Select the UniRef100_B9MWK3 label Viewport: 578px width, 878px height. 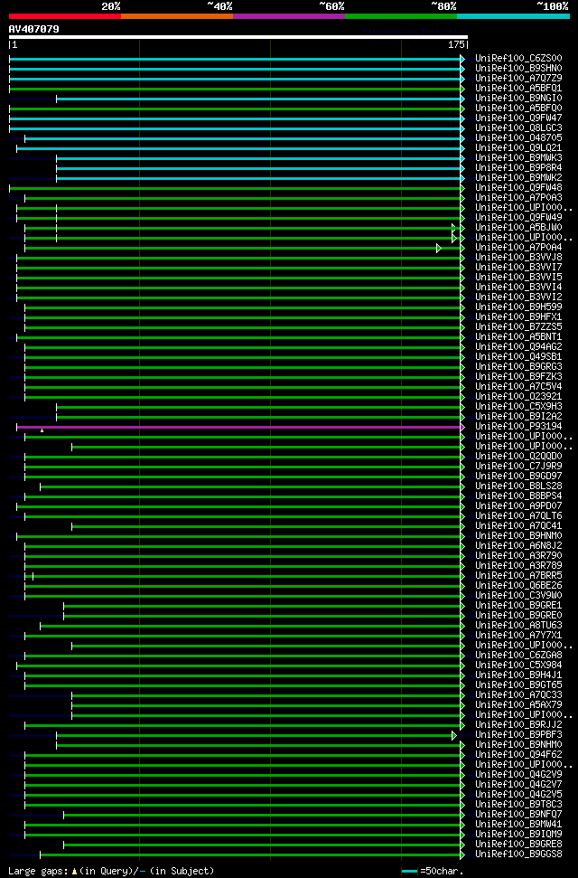tap(518, 158)
